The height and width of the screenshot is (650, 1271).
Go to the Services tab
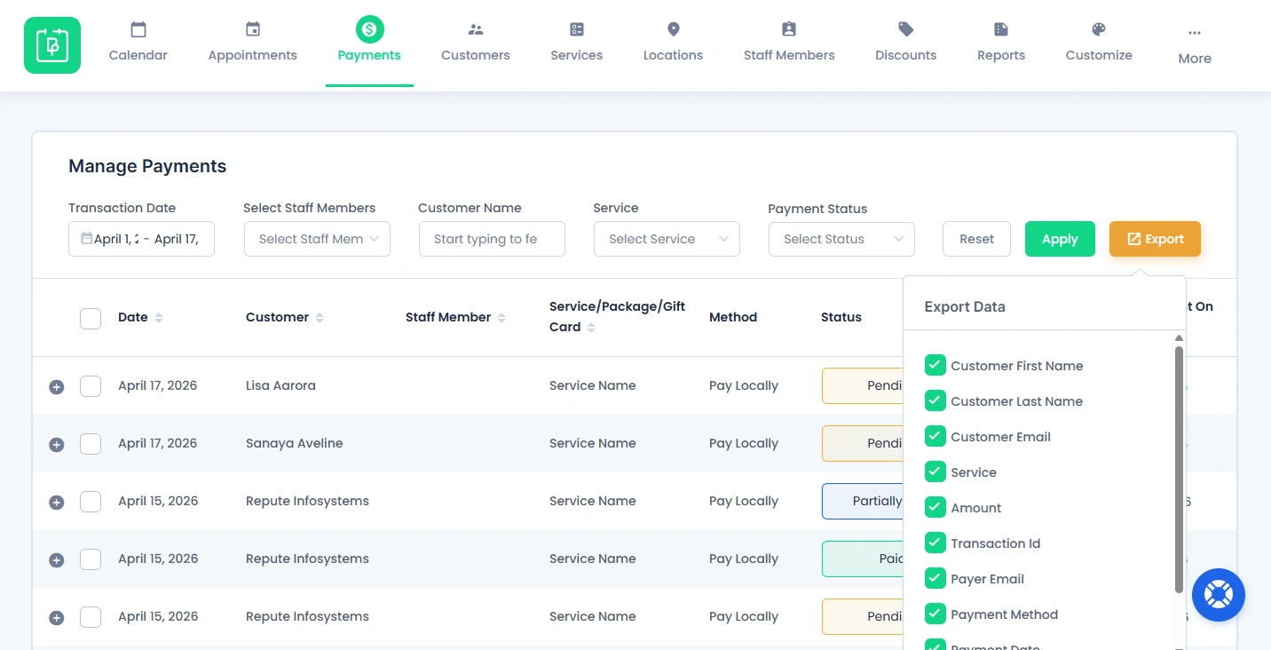(577, 55)
